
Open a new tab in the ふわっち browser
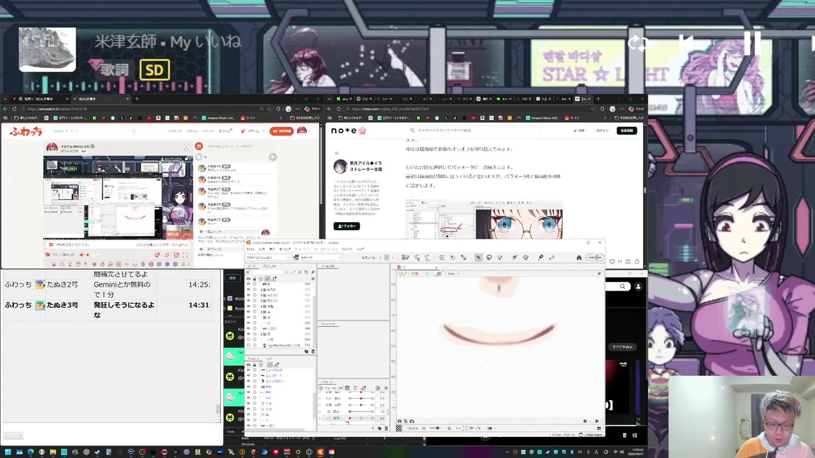tap(136, 99)
